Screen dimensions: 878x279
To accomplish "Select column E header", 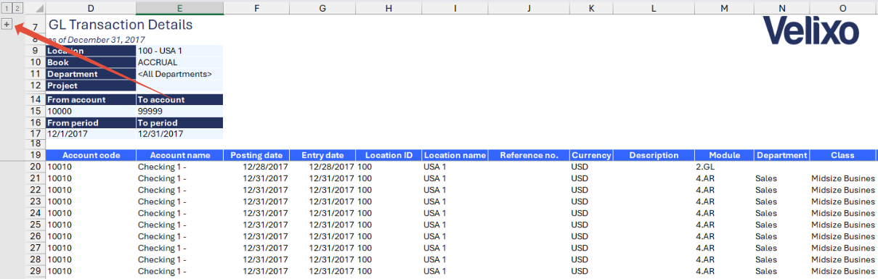I will (179, 7).
